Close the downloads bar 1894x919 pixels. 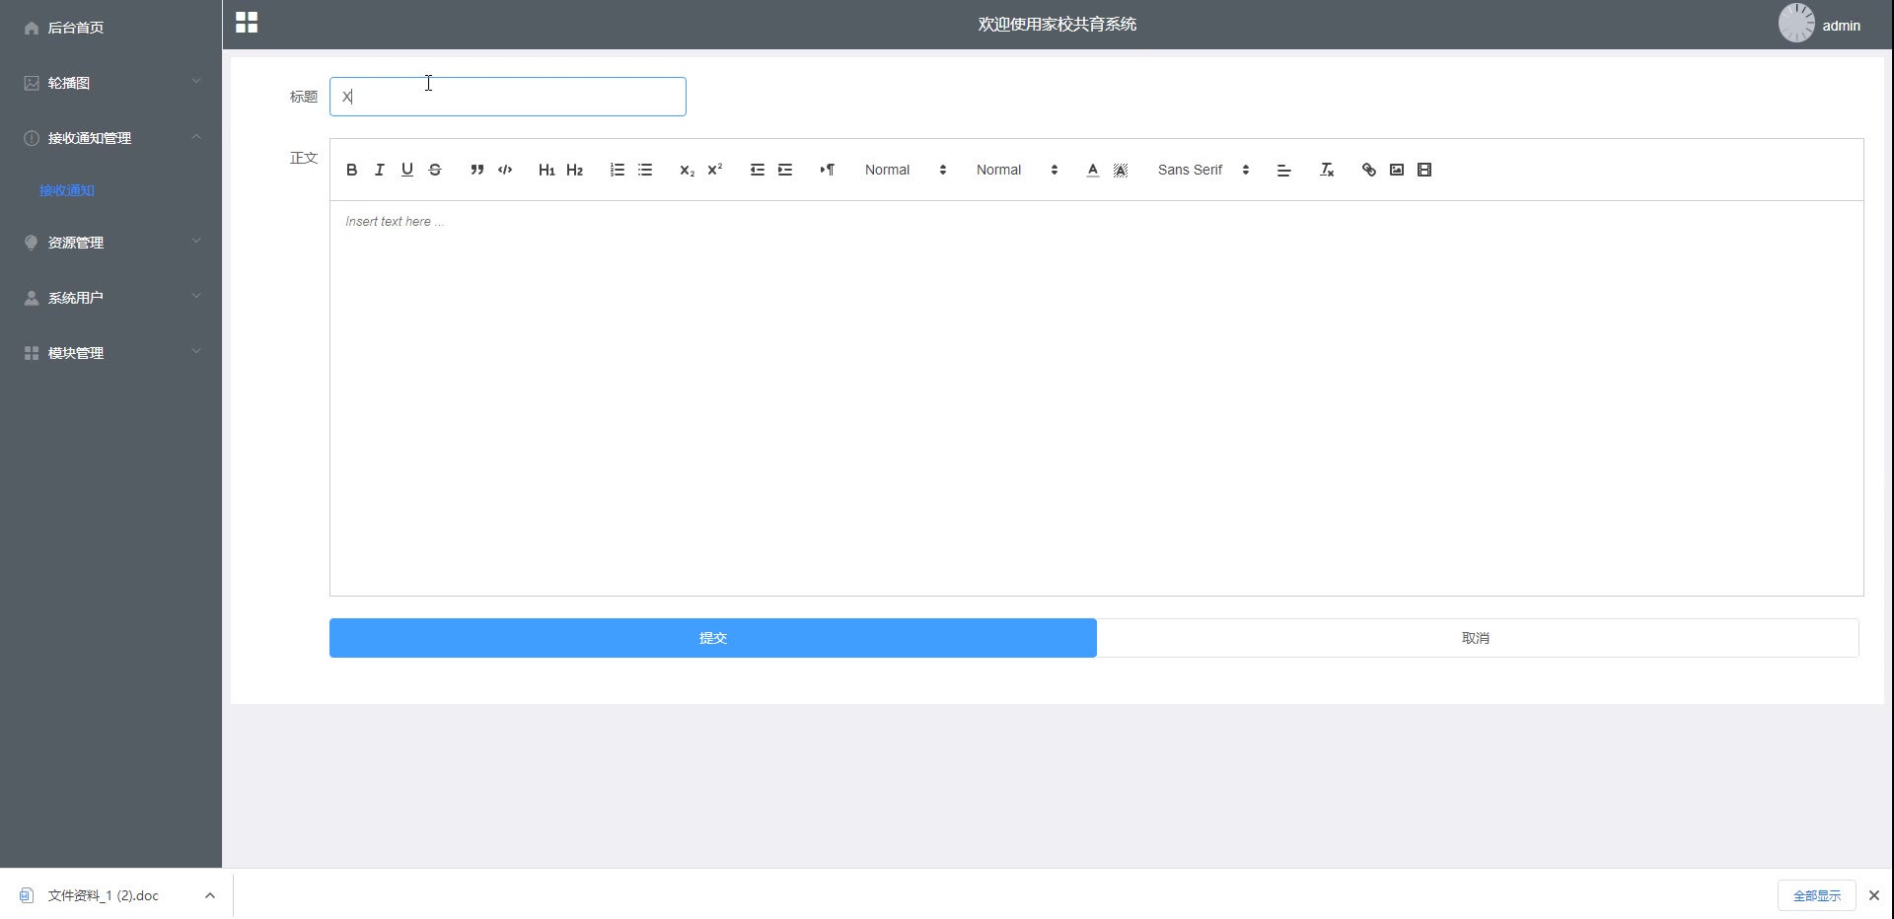pyautogui.click(x=1874, y=895)
